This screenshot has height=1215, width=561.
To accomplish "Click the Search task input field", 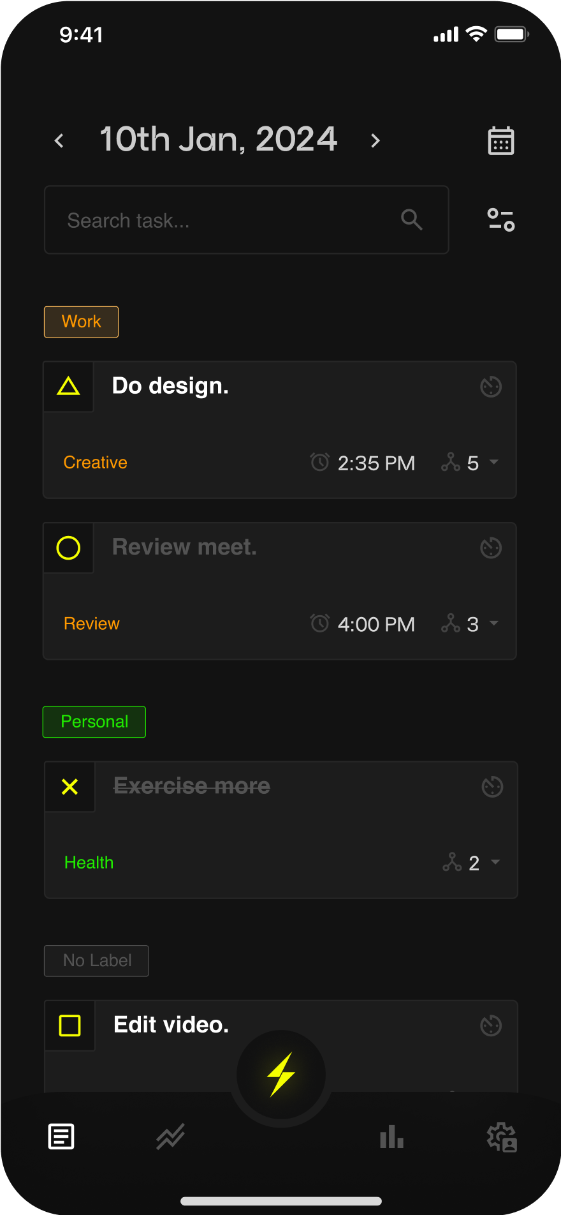I will tap(246, 220).
